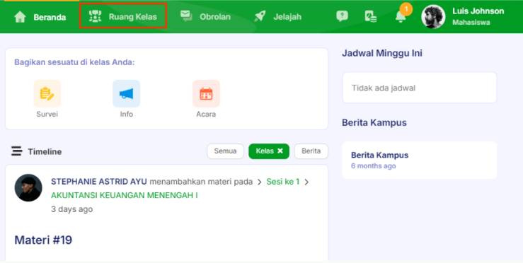Open the Sesi ke 1 link
The width and height of the screenshot is (523, 263).
click(x=283, y=182)
